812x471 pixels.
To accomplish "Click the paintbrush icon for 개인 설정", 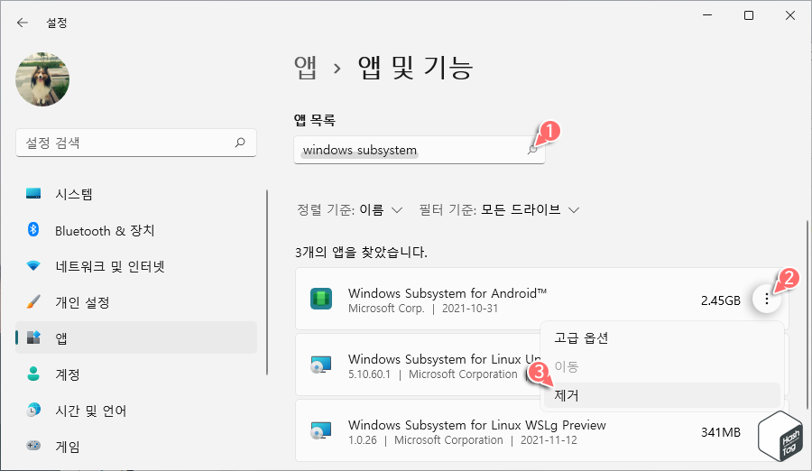I will coord(33,301).
